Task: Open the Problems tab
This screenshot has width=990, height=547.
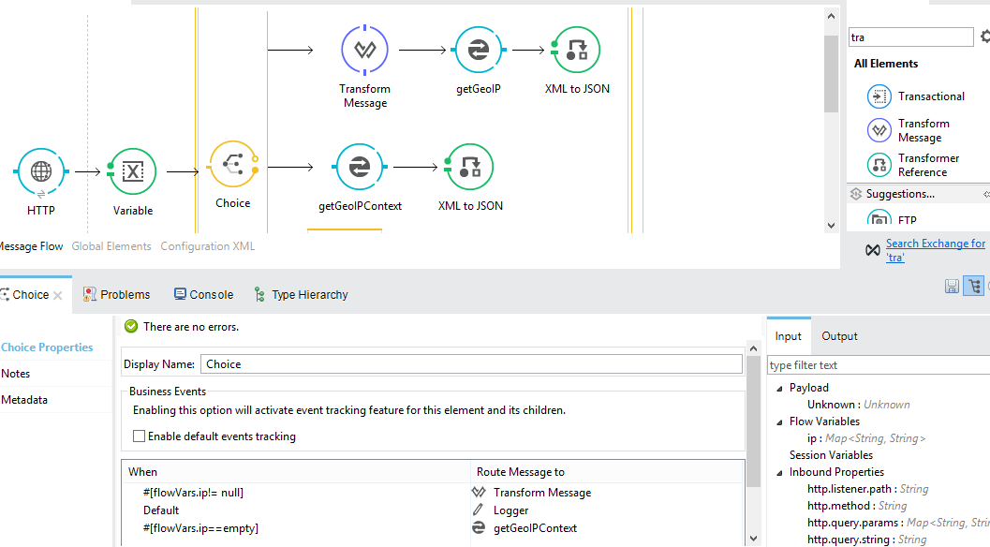Action: 117,294
